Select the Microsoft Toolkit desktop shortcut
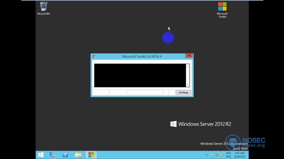 [x=222, y=10]
